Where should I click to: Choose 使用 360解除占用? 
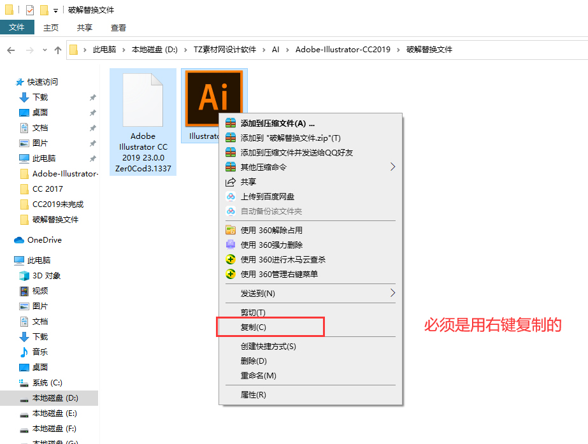coord(310,230)
